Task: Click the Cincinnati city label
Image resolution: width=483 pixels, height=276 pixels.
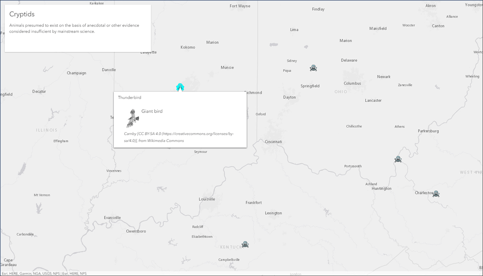Action: [273, 141]
